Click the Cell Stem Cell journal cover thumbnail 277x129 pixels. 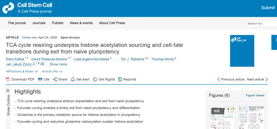point(242,51)
